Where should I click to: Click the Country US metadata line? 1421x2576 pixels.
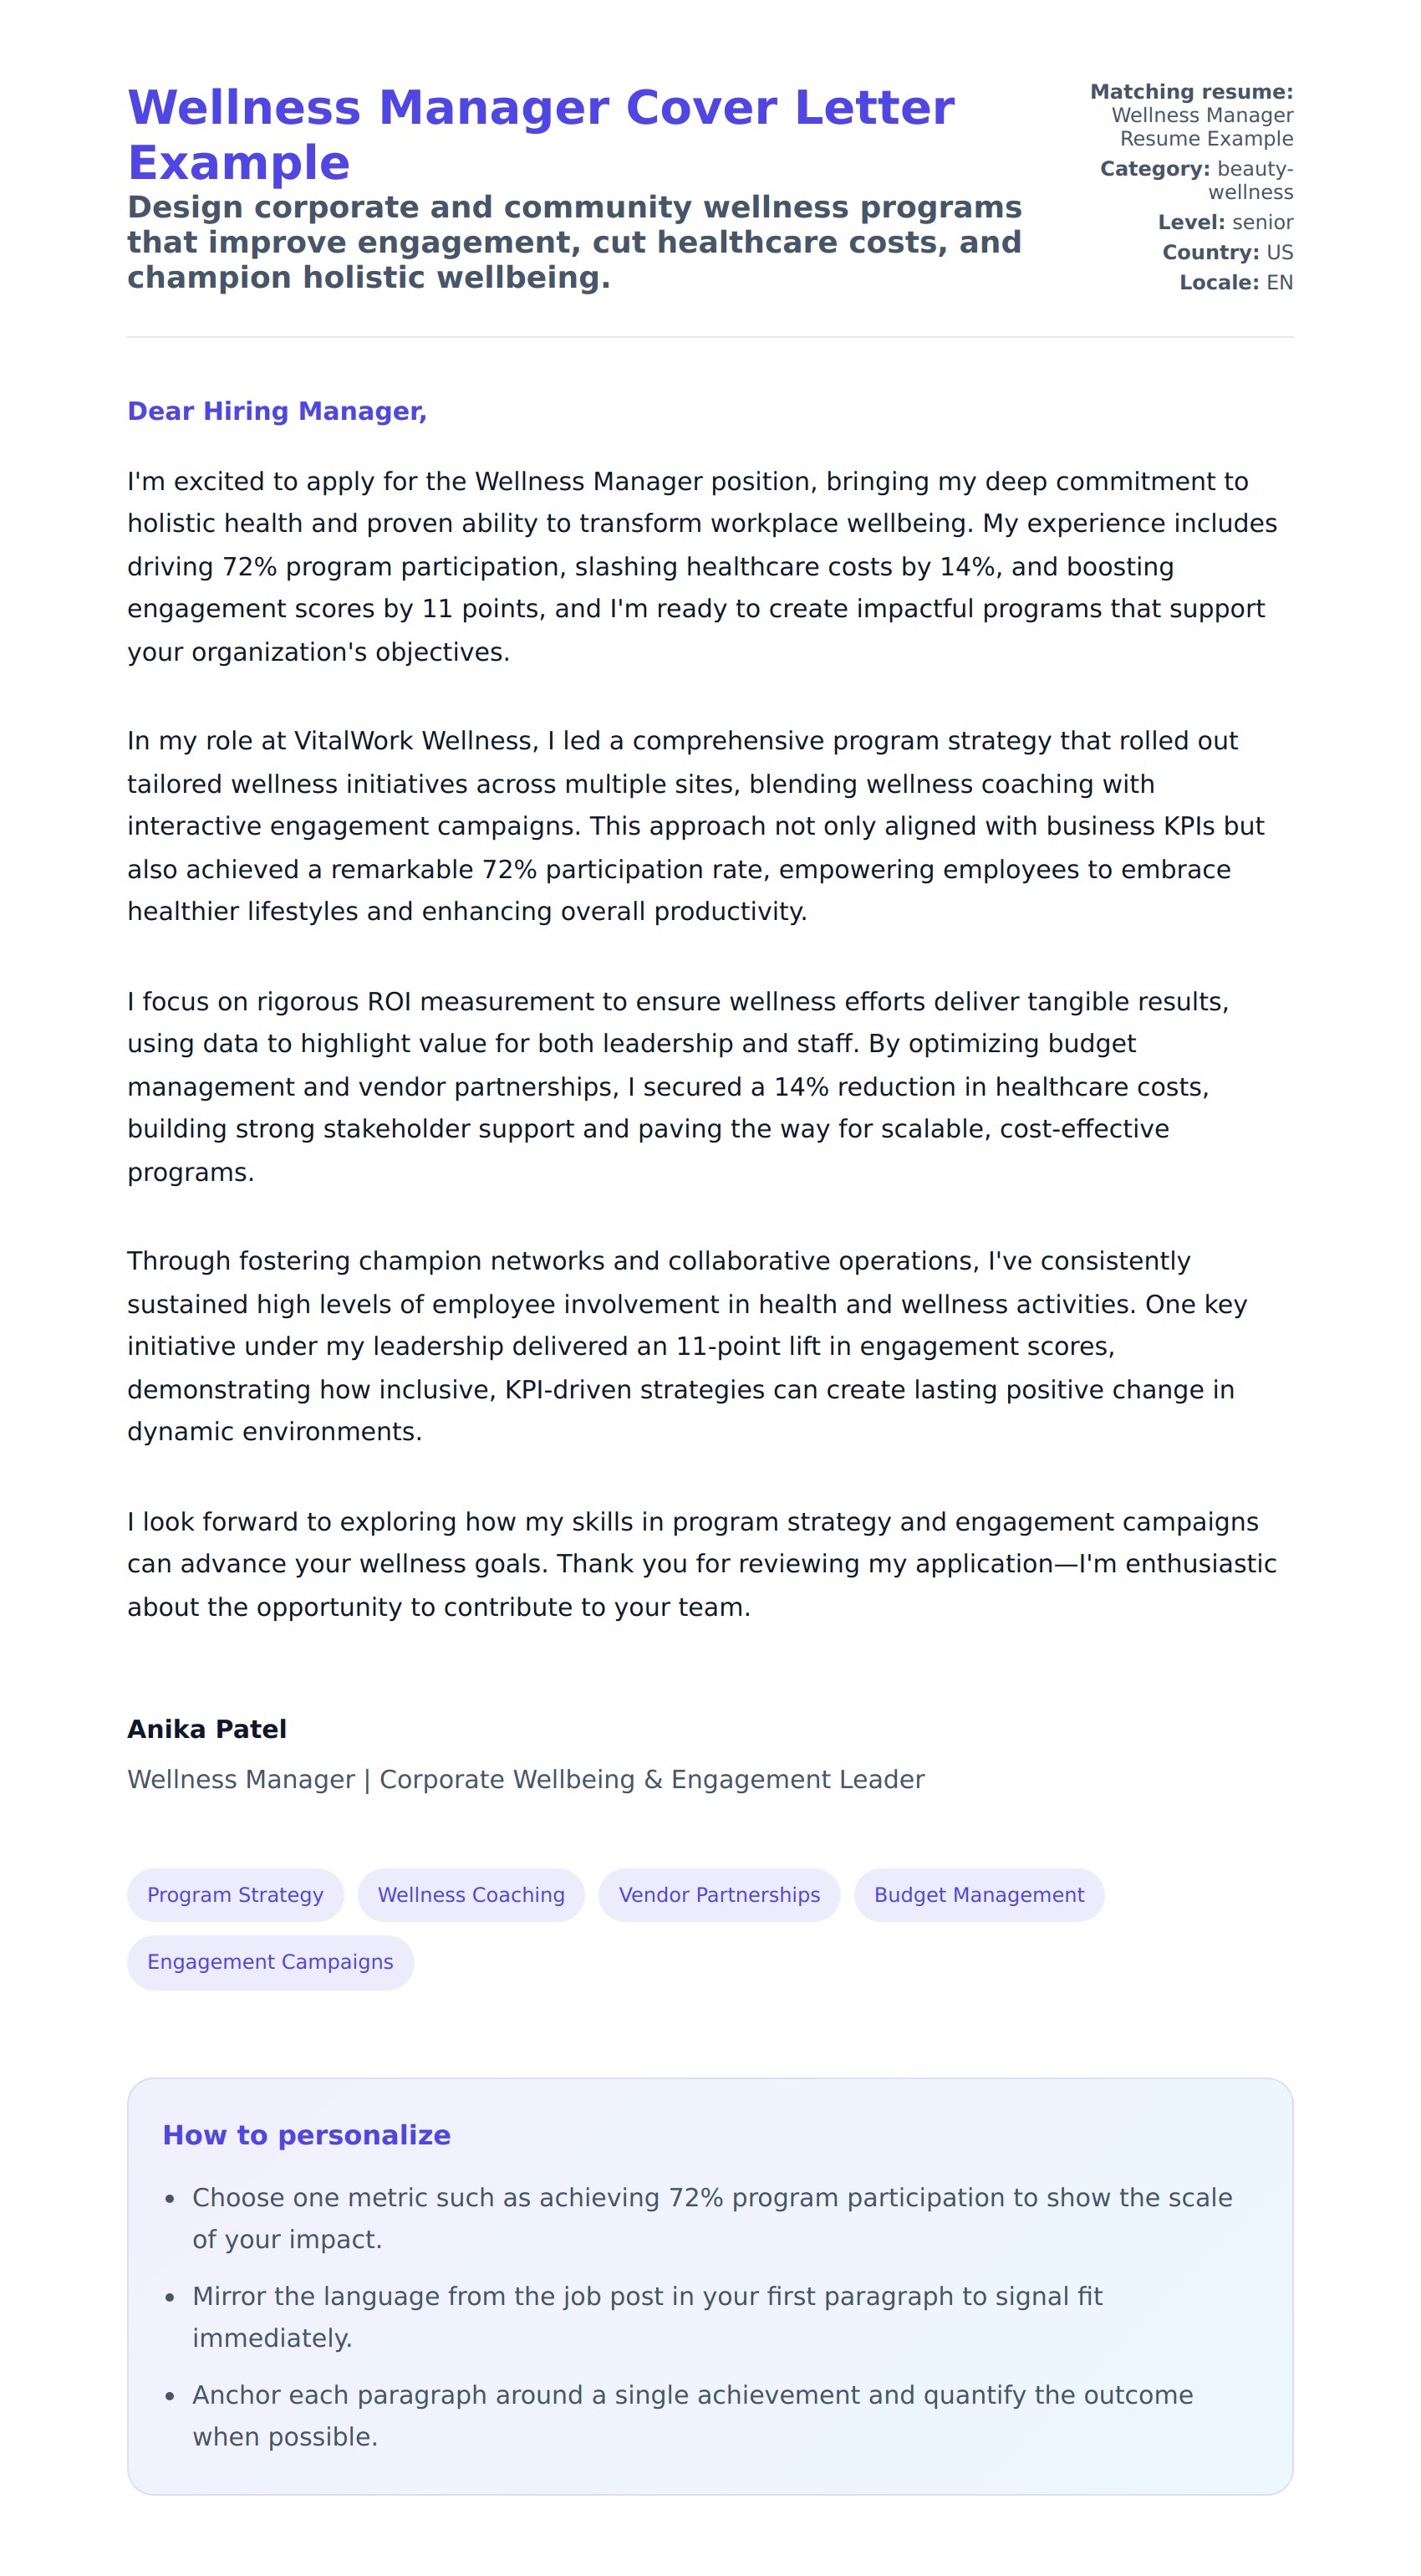[x=1227, y=252]
